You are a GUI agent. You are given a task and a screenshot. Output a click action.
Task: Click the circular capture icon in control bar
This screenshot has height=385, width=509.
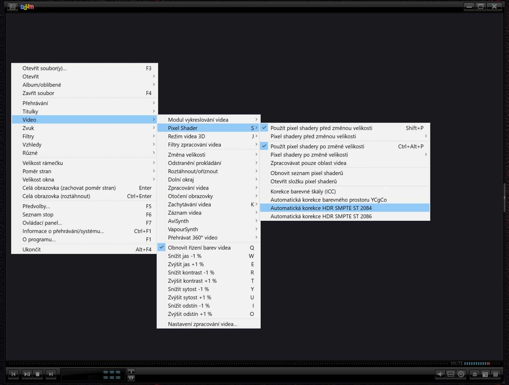point(461,374)
